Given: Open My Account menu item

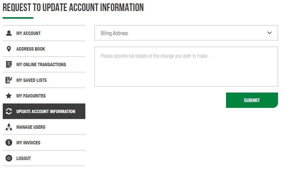Looking at the screenshot, I should [44, 33].
